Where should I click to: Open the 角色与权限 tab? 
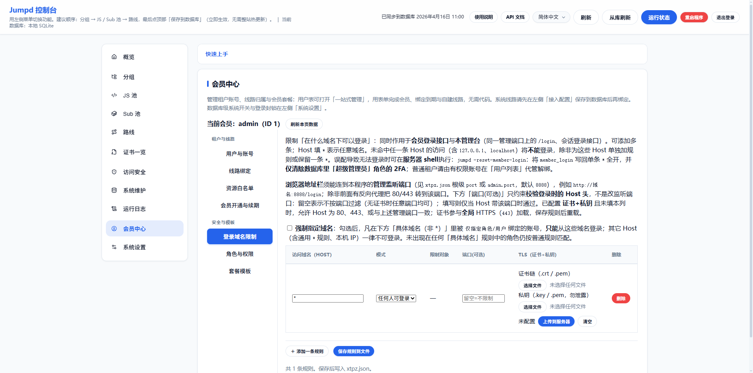(240, 254)
